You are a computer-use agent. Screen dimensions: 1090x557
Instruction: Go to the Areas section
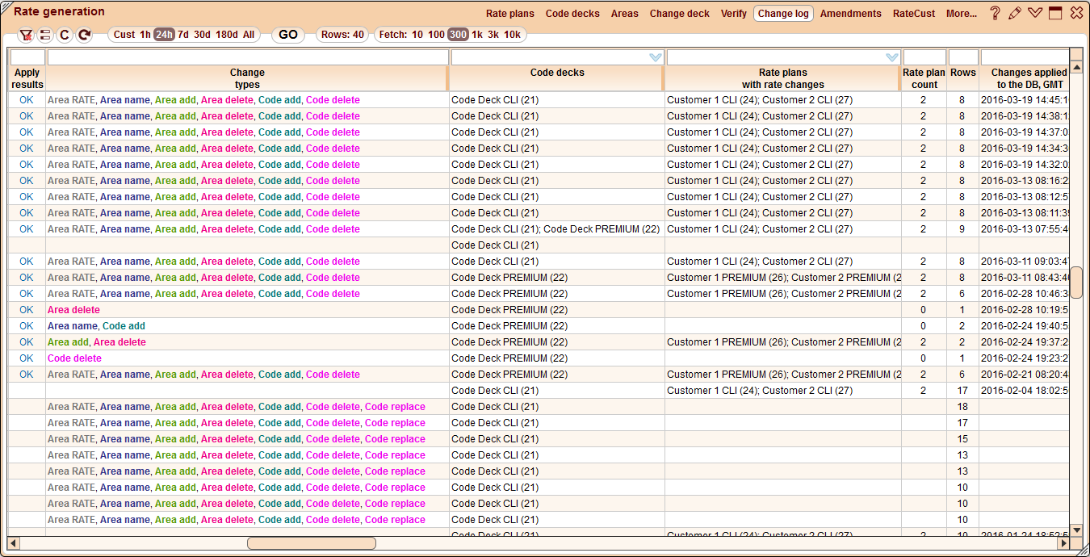(x=623, y=13)
